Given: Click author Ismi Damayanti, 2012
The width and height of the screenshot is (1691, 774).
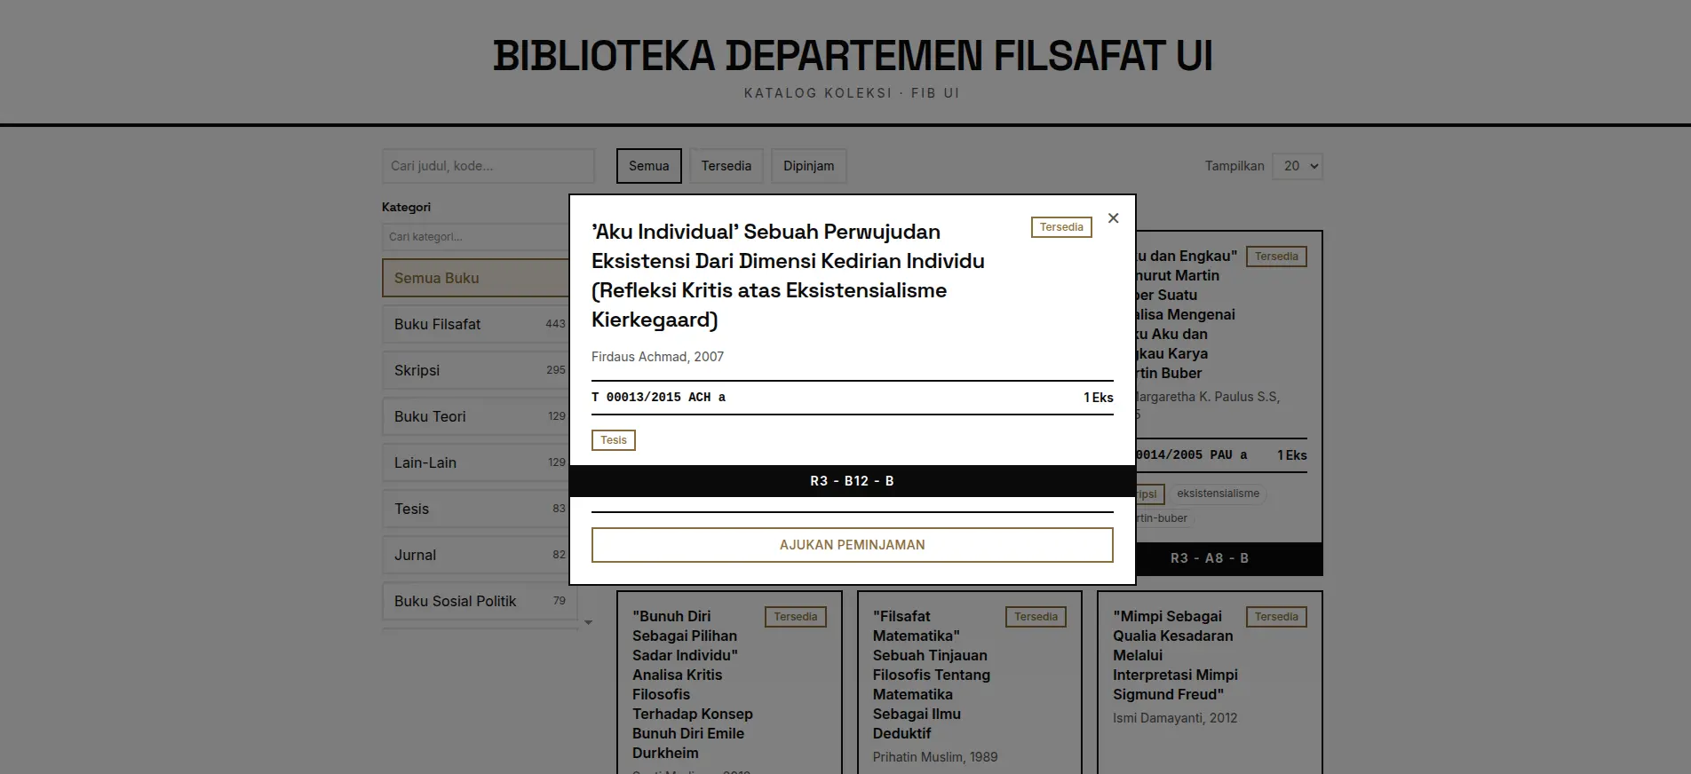Looking at the screenshot, I should tap(1175, 718).
